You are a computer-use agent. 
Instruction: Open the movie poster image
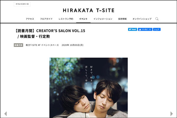88,88
